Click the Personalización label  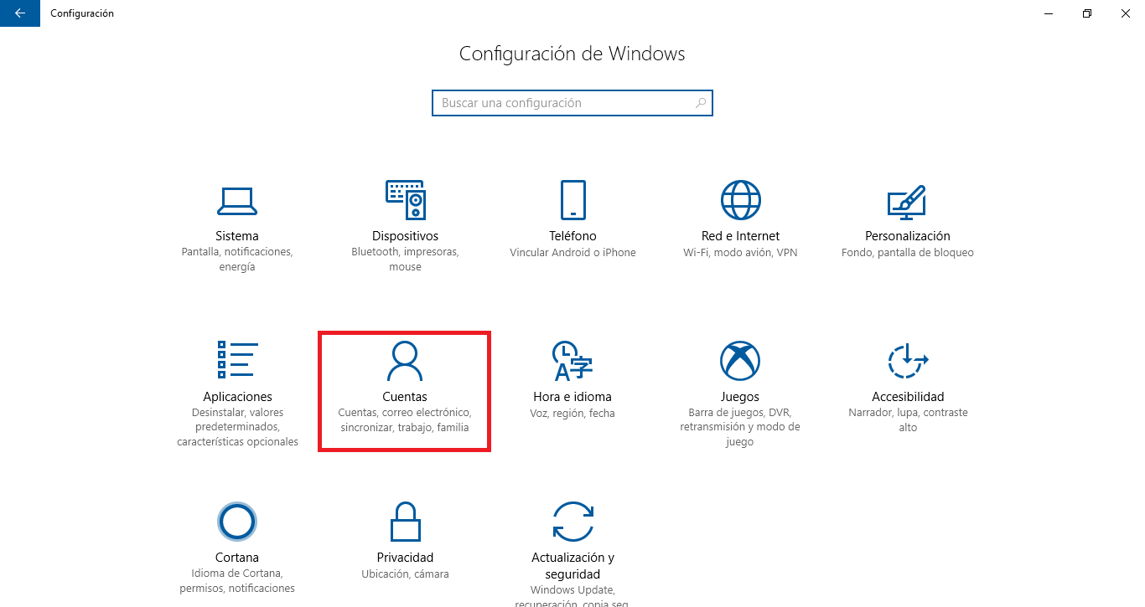[908, 236]
